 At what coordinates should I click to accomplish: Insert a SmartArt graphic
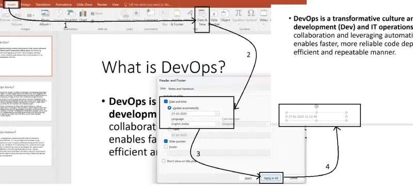pyautogui.click(x=71, y=16)
